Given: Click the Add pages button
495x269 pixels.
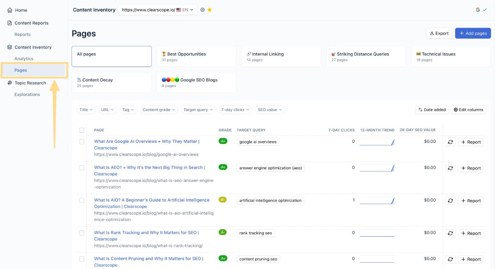Looking at the screenshot, I should point(473,33).
